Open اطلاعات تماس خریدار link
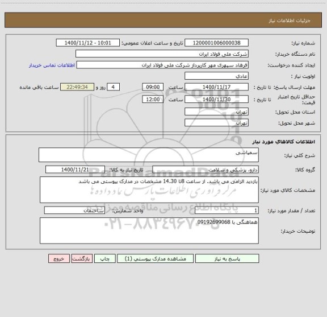This screenshot has width=327, height=317. (x=52, y=65)
